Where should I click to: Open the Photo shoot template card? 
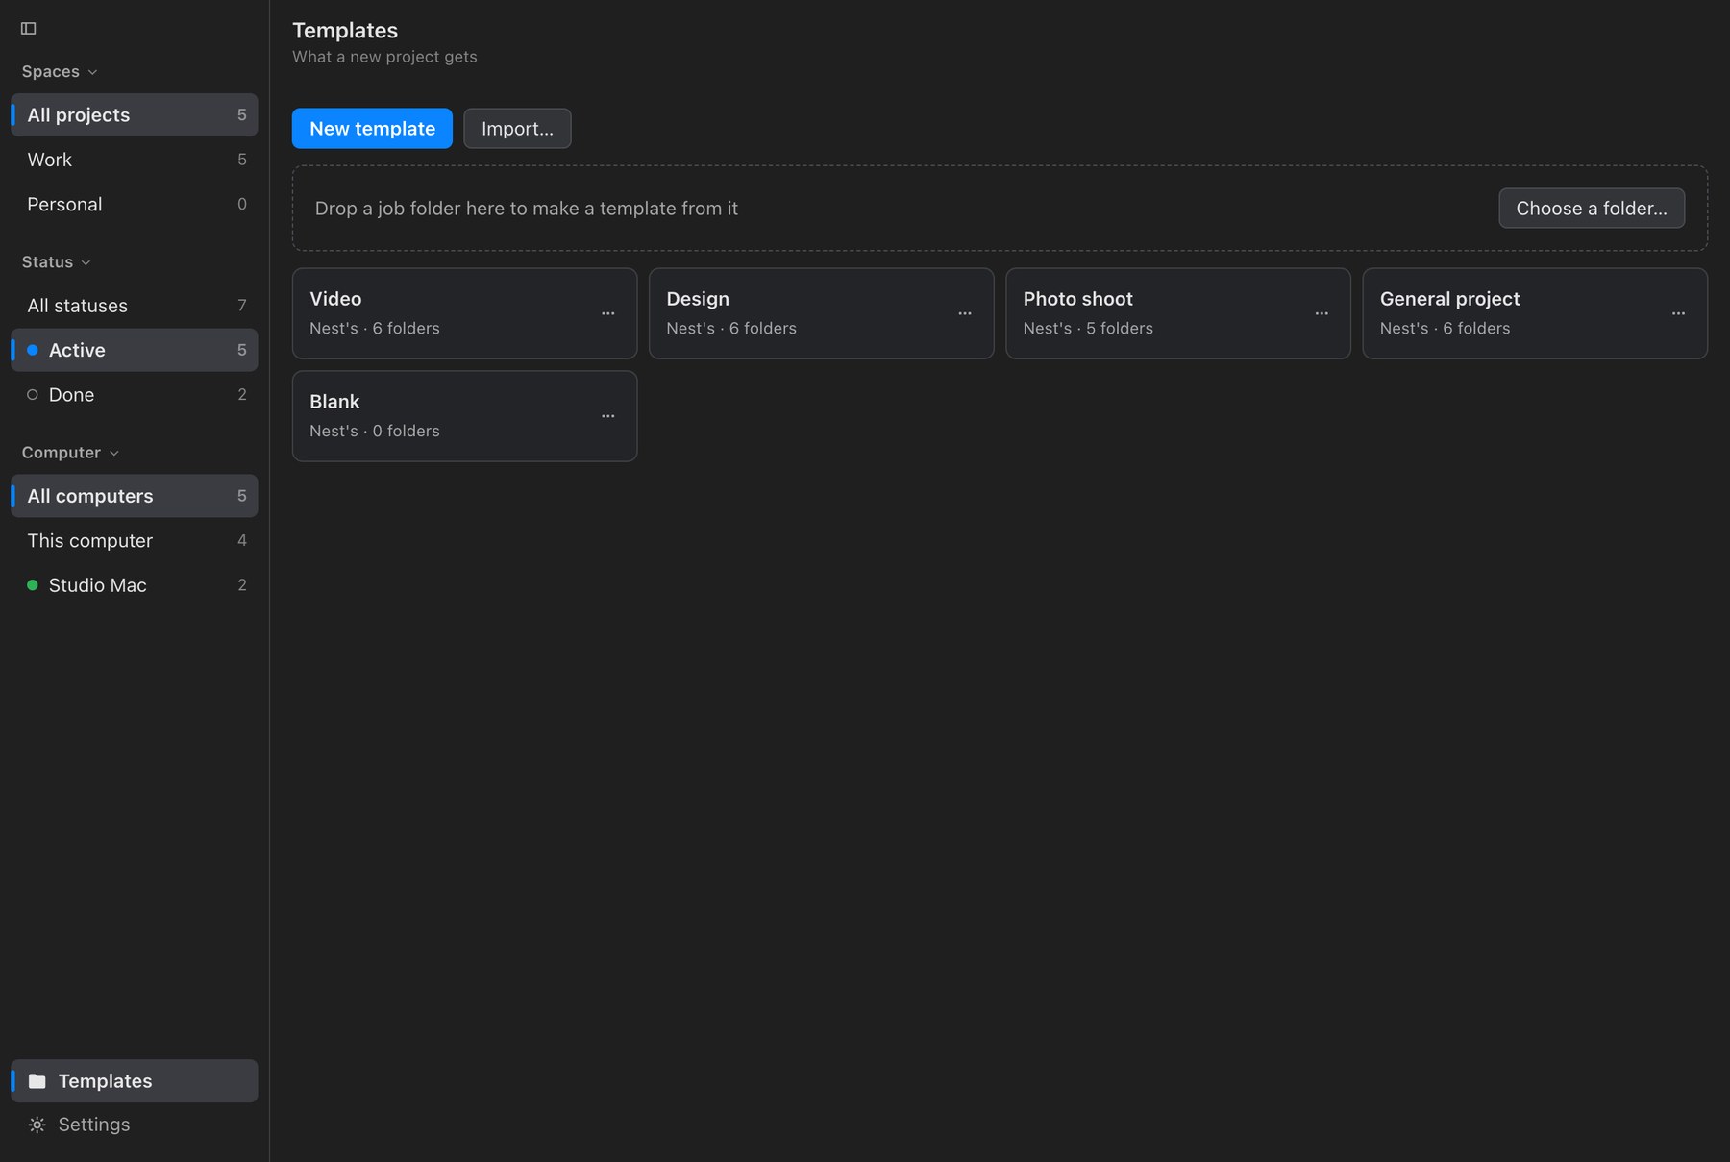1177,313
